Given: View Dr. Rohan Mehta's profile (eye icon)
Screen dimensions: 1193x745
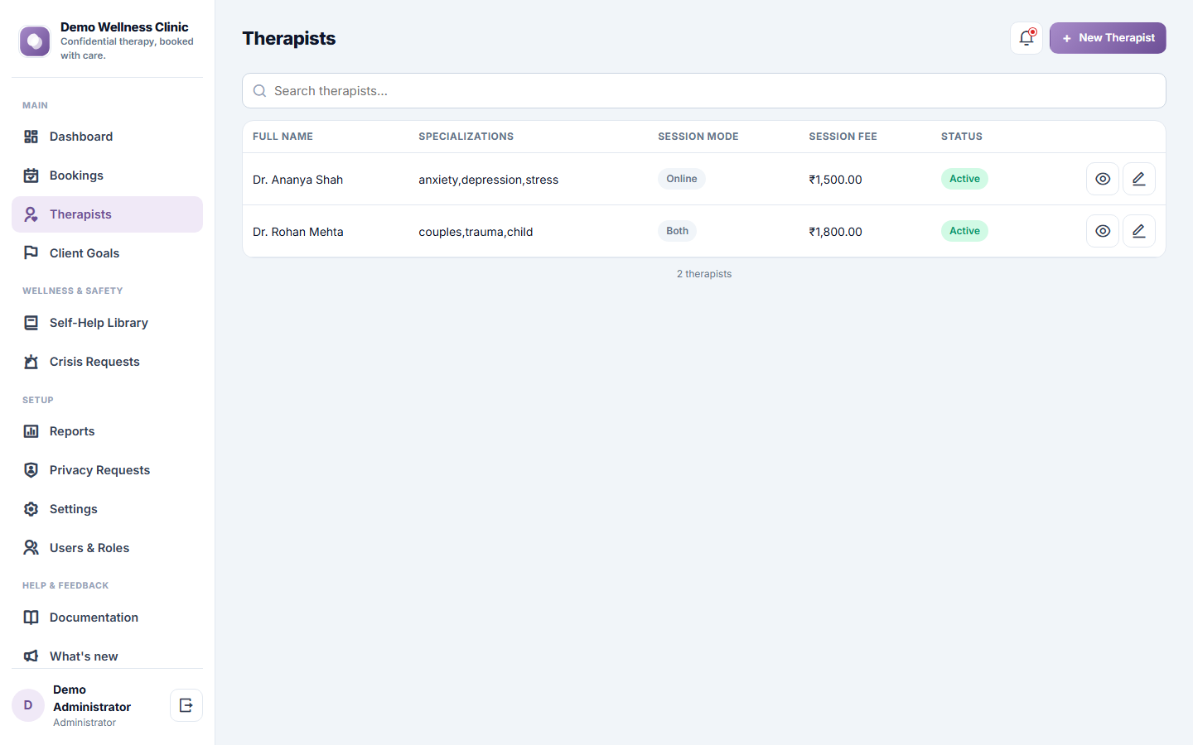Looking at the screenshot, I should tap(1103, 231).
